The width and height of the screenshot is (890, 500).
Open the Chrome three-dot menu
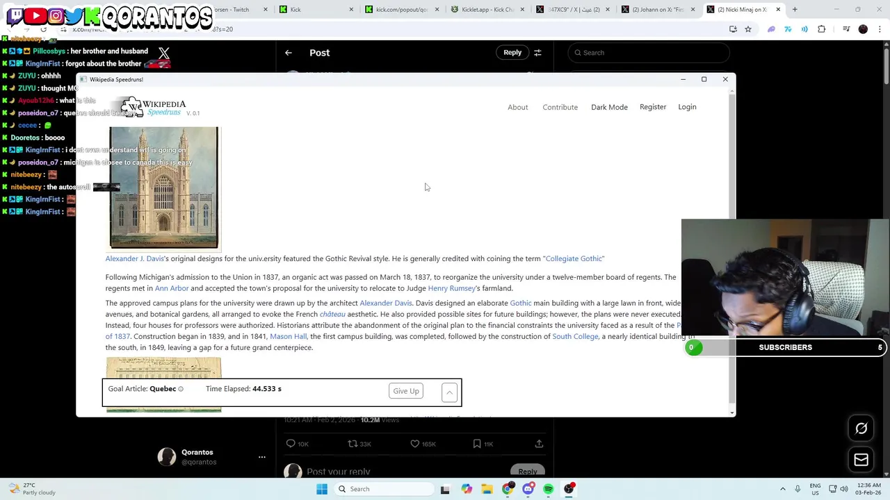pyautogui.click(x=880, y=29)
